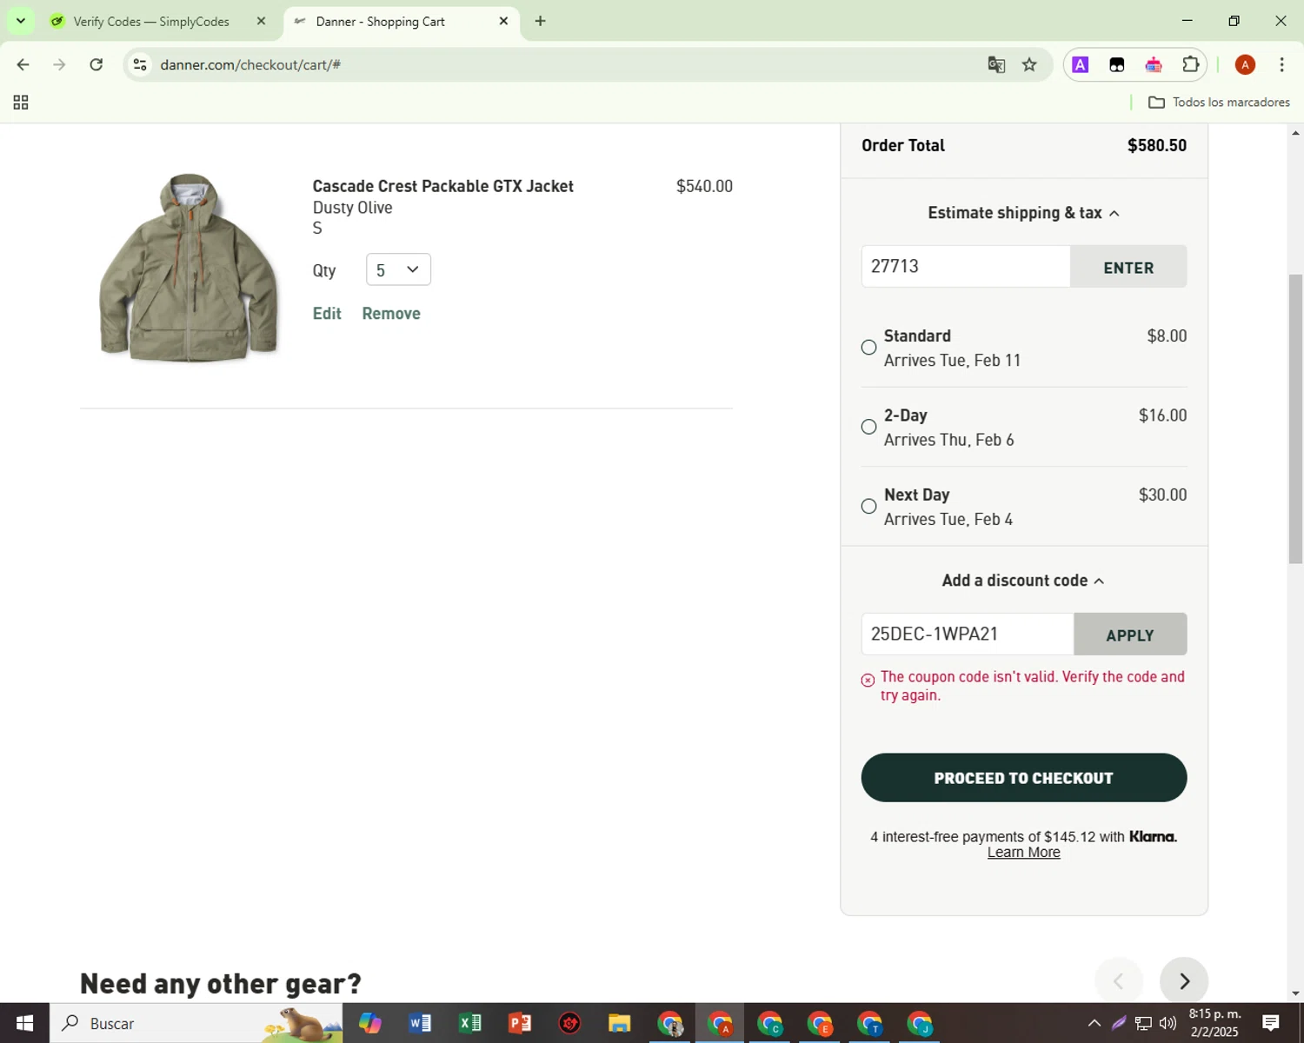Launch PowerPoint from the taskbar
The height and width of the screenshot is (1043, 1304).
pyautogui.click(x=520, y=1023)
